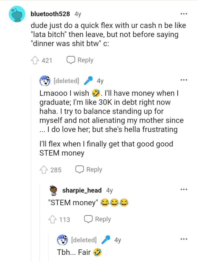Tap the reply speech bubble on bluetooth528's comment
Screen dimensions: 197x262
coord(70,60)
